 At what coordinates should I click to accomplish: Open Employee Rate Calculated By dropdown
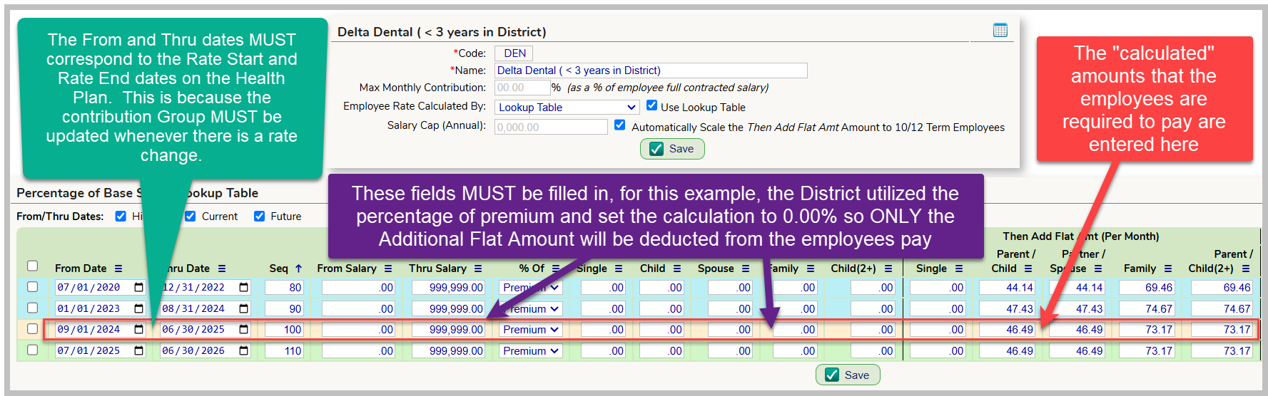567,107
